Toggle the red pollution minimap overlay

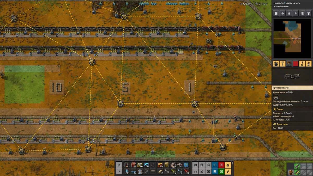[296, 64]
